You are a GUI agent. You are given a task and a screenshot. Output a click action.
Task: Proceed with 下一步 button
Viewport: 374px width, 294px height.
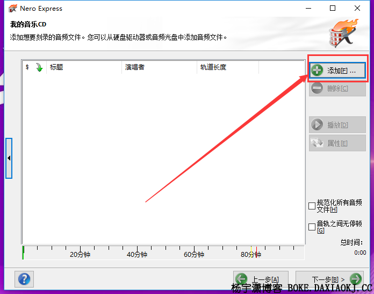point(329,279)
